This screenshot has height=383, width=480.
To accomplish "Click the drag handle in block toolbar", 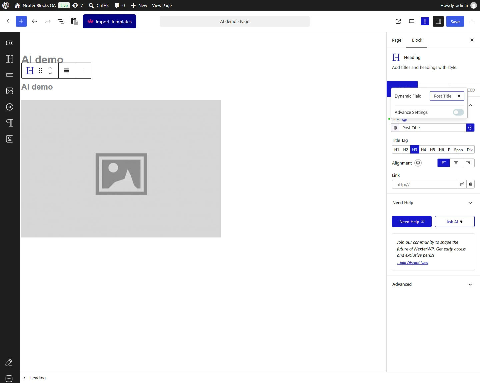I will pos(40,71).
